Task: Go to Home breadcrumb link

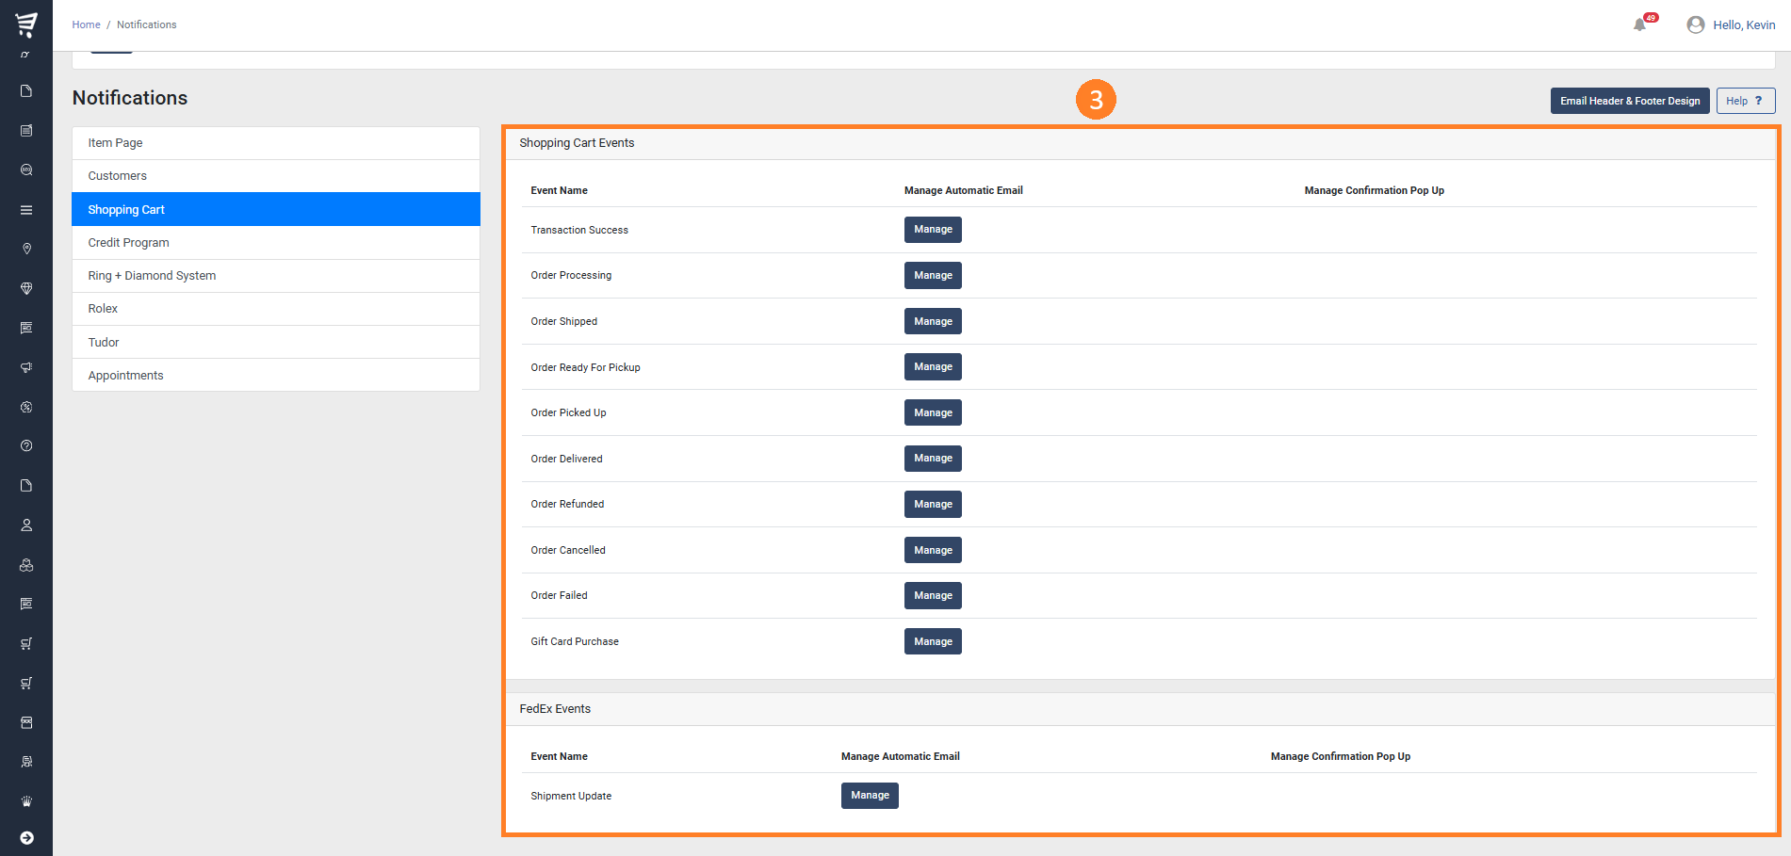Action: (86, 24)
